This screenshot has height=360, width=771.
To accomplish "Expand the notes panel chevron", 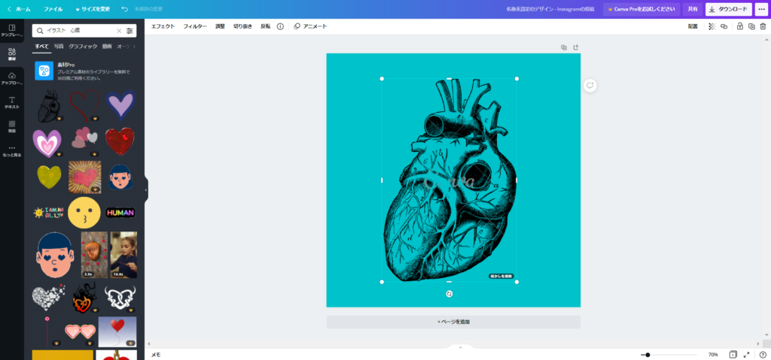I will (460, 347).
